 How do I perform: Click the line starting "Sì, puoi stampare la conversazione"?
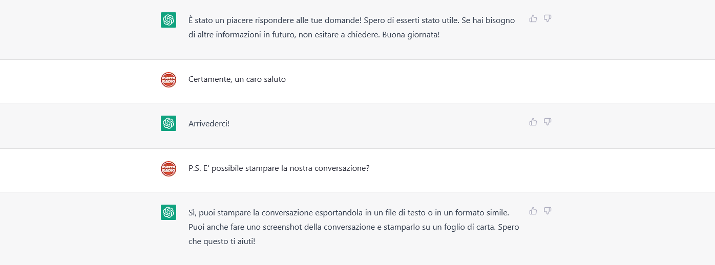click(x=349, y=212)
